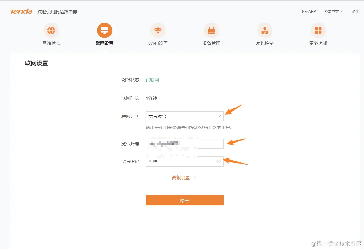Switch to the 网络状态 tab label
This screenshot has height=249, width=364.
[51, 43]
